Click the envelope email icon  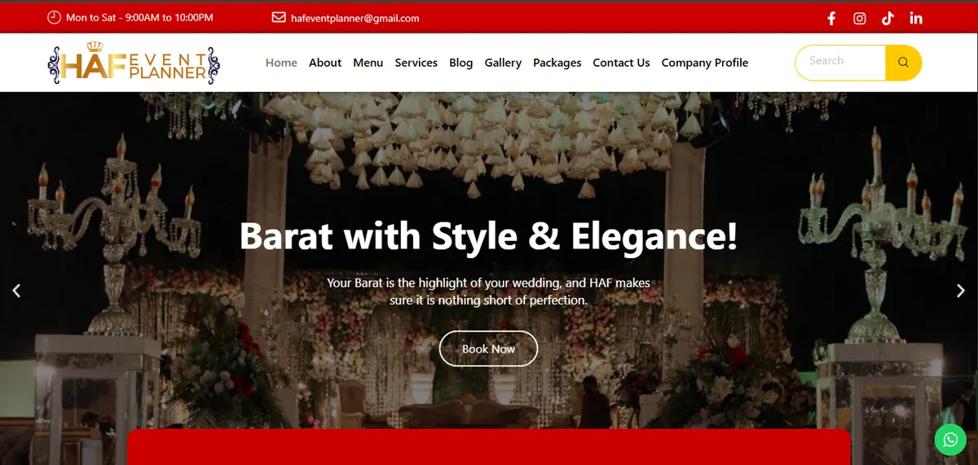(x=279, y=17)
